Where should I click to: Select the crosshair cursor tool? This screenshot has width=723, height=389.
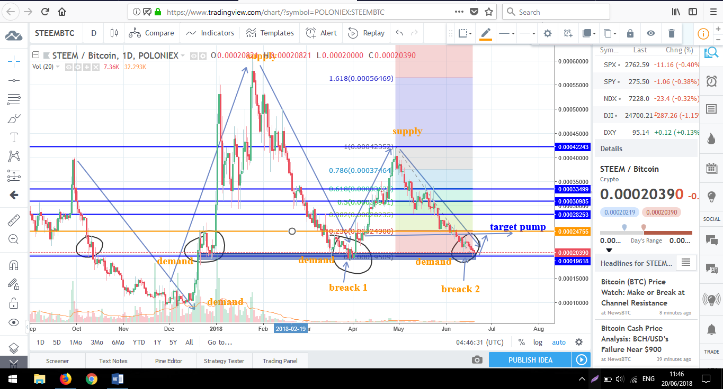14,61
